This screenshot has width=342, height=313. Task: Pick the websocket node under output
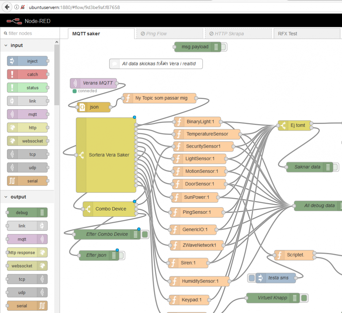27,266
